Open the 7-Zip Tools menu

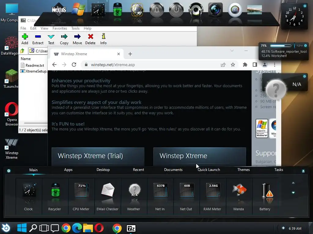(75, 28)
